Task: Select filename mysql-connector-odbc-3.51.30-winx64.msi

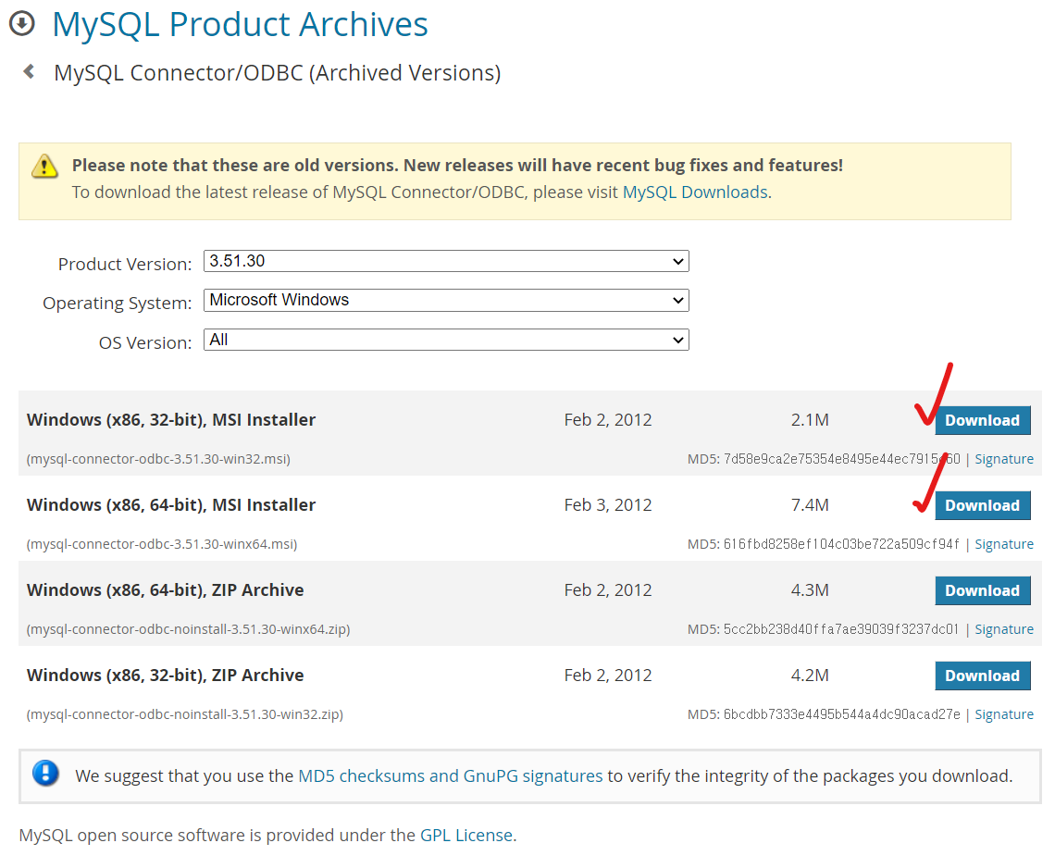Action: (162, 544)
